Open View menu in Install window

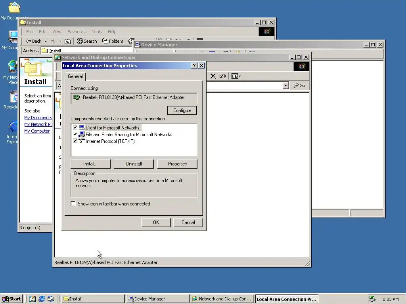click(57, 32)
